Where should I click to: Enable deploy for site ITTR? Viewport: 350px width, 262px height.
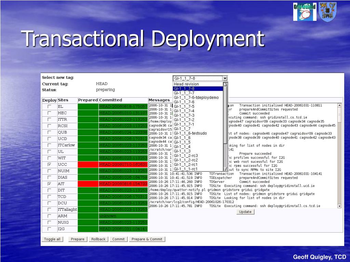[49, 119]
